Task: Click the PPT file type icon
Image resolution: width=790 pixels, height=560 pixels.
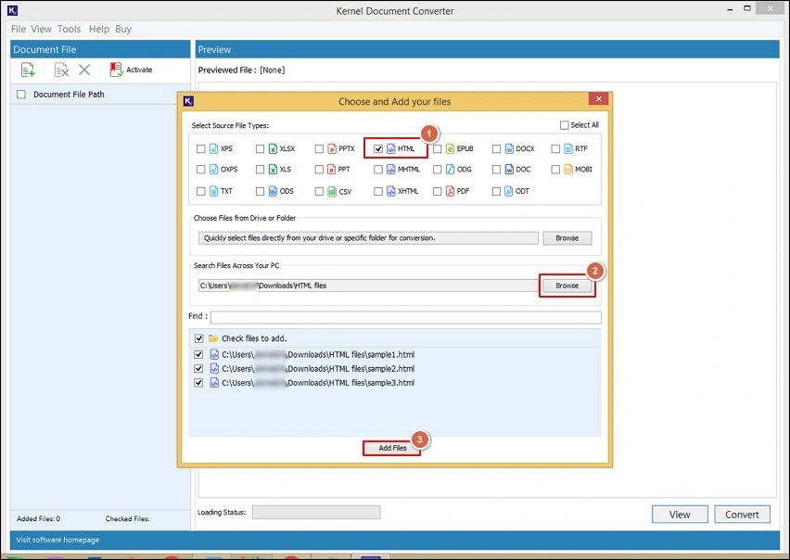Action: 332,170
